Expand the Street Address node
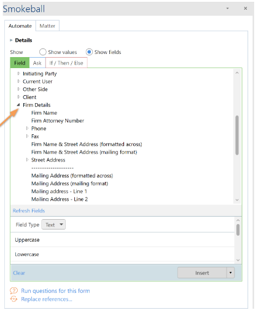This screenshot has height=313, width=256. (27, 160)
